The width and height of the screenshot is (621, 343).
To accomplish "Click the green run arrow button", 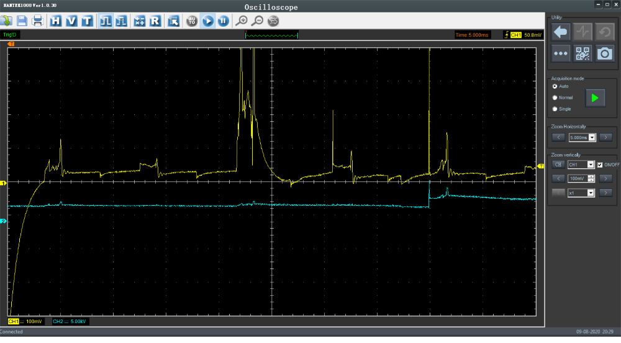I will (595, 98).
